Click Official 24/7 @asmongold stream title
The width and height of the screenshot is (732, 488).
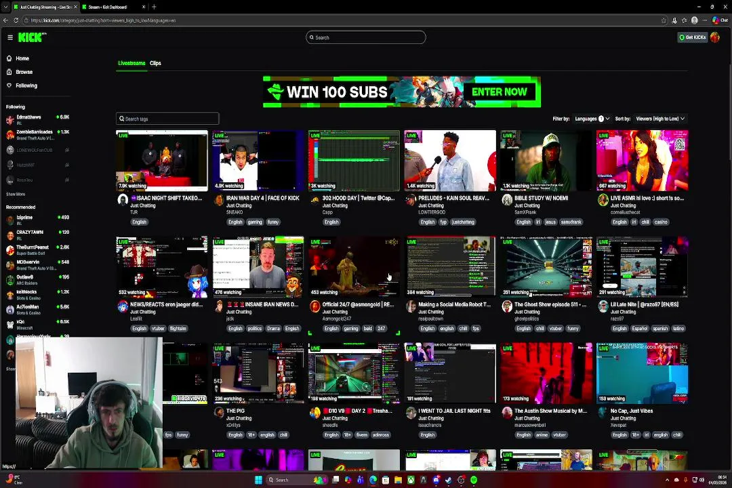coord(358,304)
